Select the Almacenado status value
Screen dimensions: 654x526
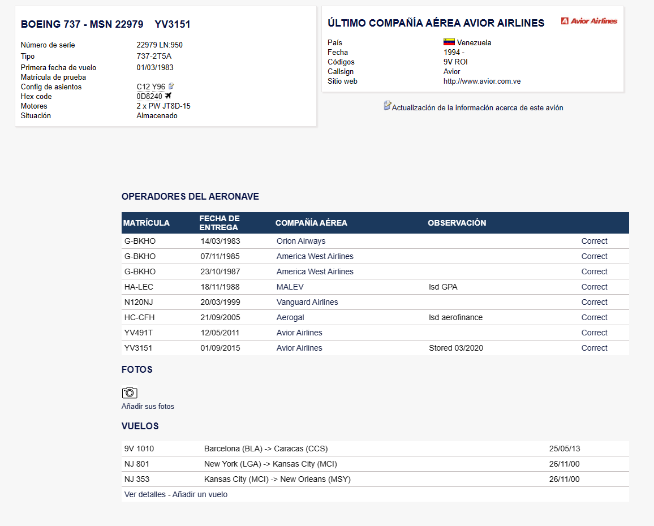coord(157,115)
